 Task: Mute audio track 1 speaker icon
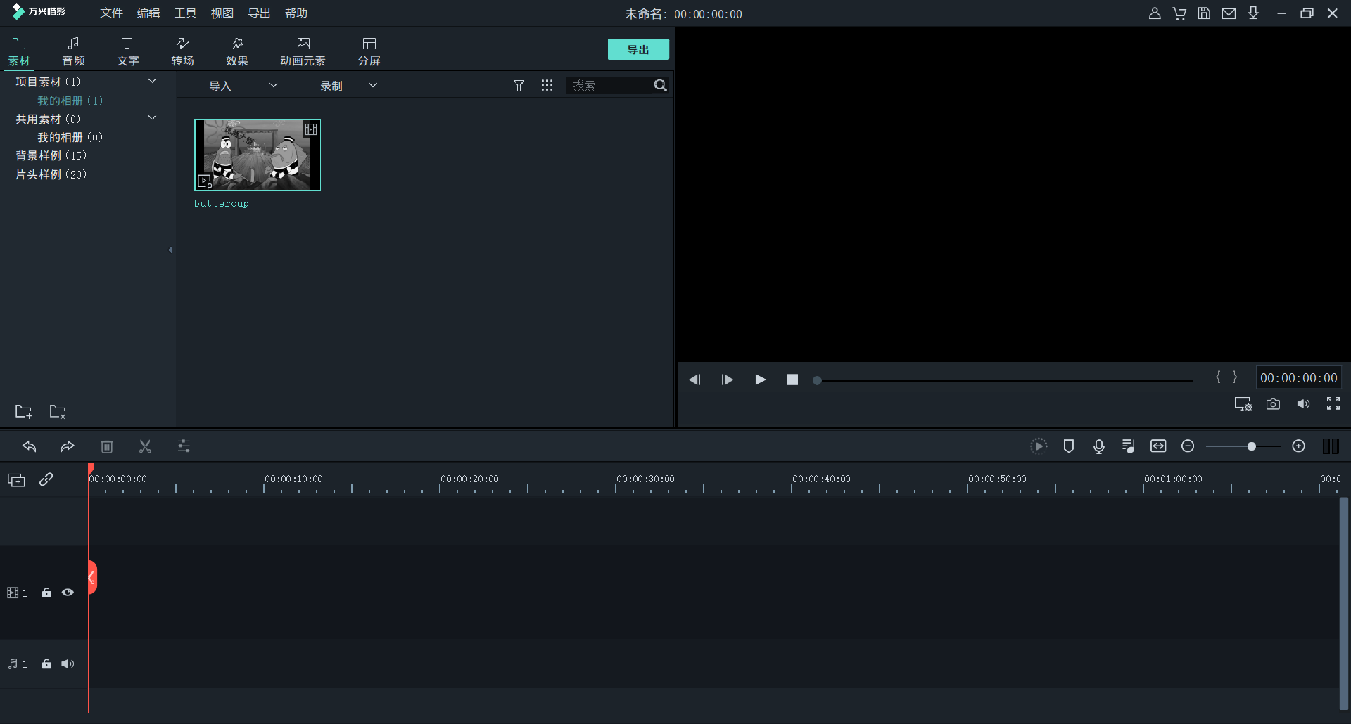[68, 664]
